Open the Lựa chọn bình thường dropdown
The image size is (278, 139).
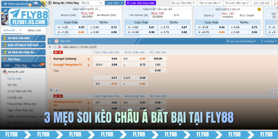tap(242, 41)
